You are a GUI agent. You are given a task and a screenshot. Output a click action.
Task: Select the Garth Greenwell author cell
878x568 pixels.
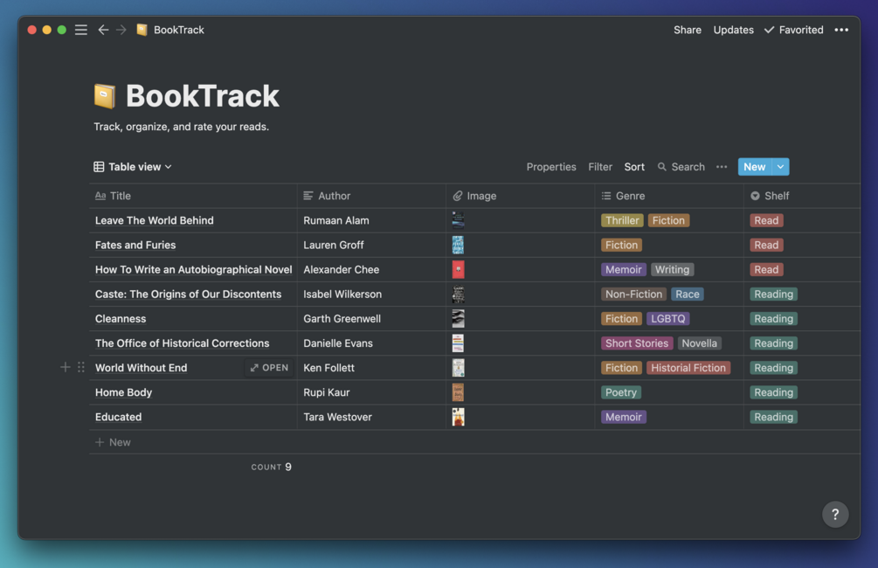[x=371, y=319]
